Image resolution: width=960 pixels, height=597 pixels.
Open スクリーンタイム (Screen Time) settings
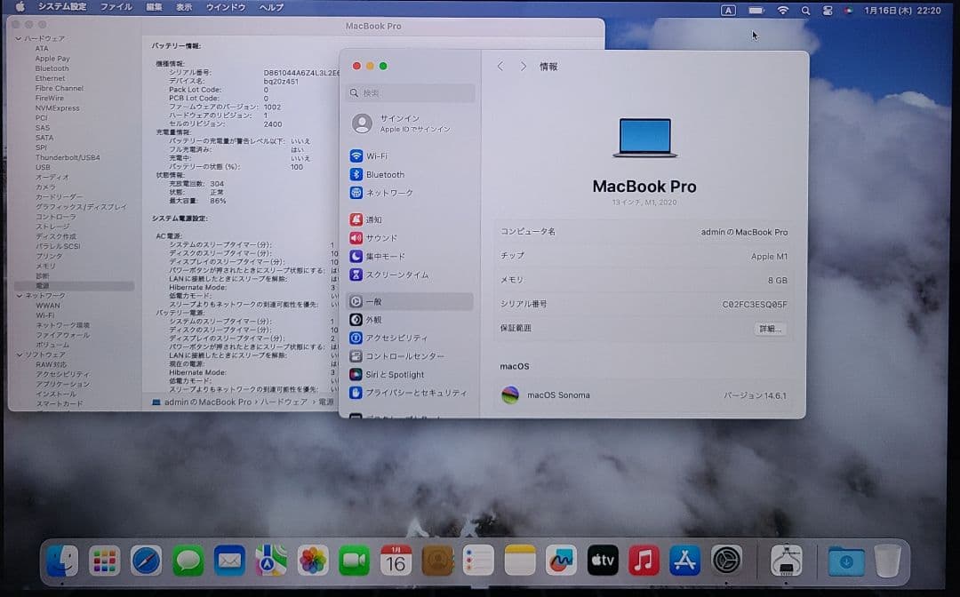[396, 275]
